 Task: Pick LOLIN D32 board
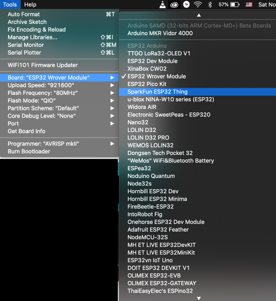click(x=197, y=130)
